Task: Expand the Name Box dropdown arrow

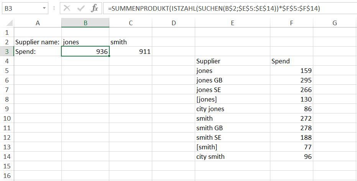Action: click(44, 8)
